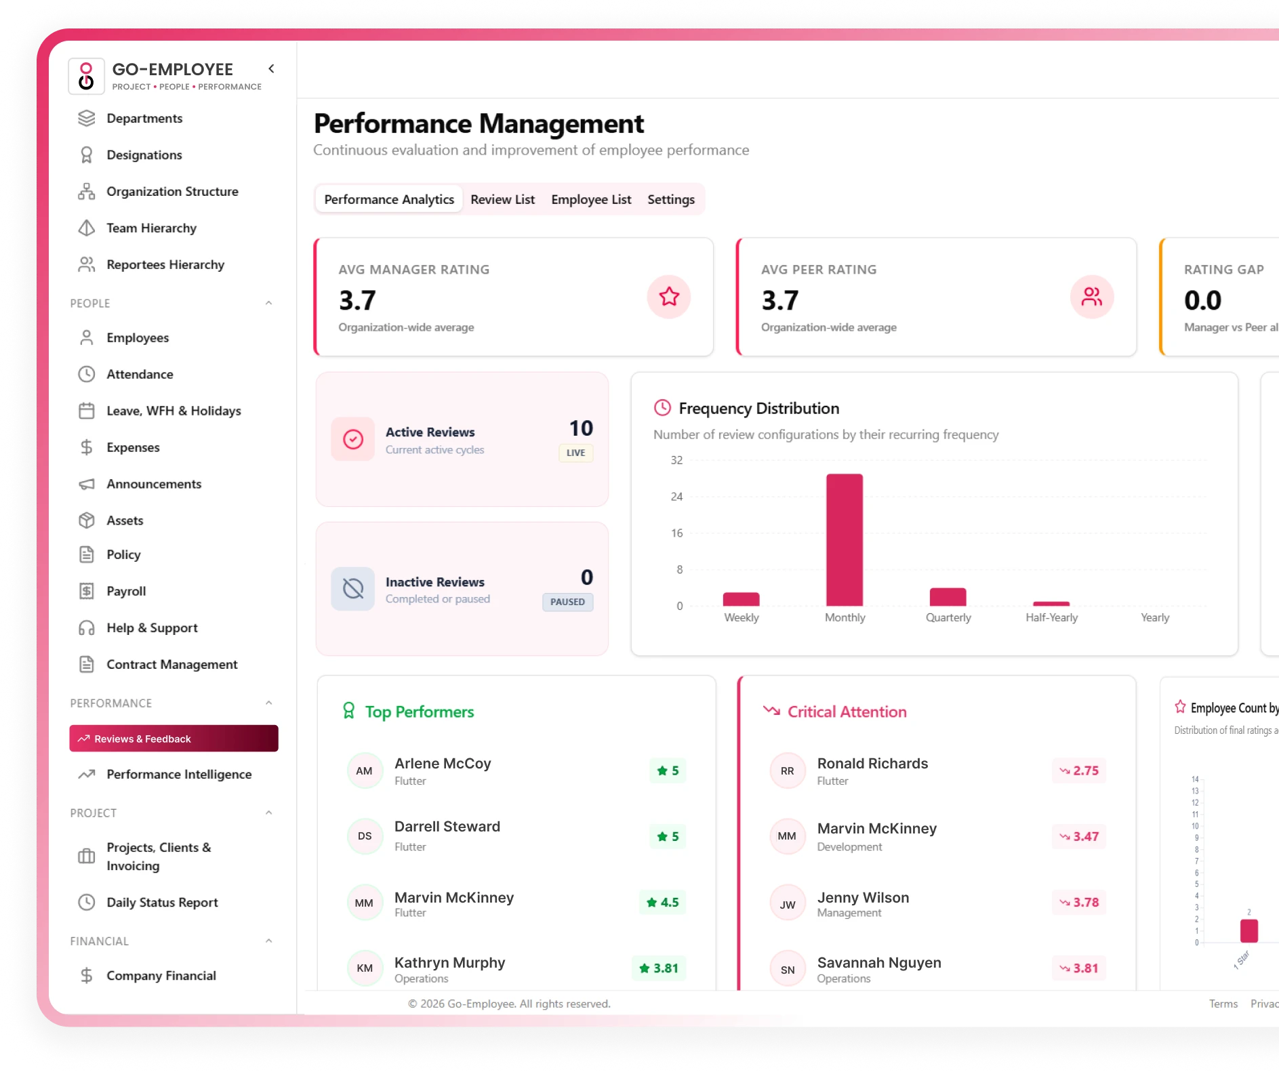Click Kathryn Murphy's KM avatar
The image size is (1279, 1072).
[x=365, y=968]
